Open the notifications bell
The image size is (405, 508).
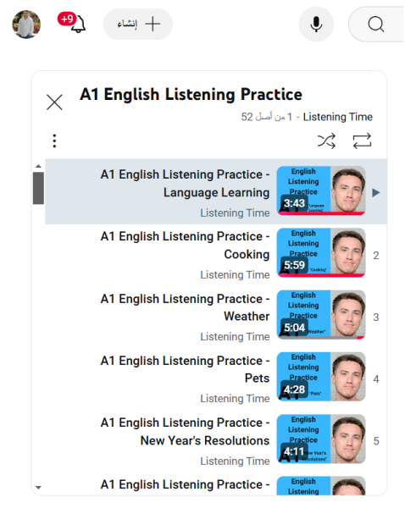77,24
